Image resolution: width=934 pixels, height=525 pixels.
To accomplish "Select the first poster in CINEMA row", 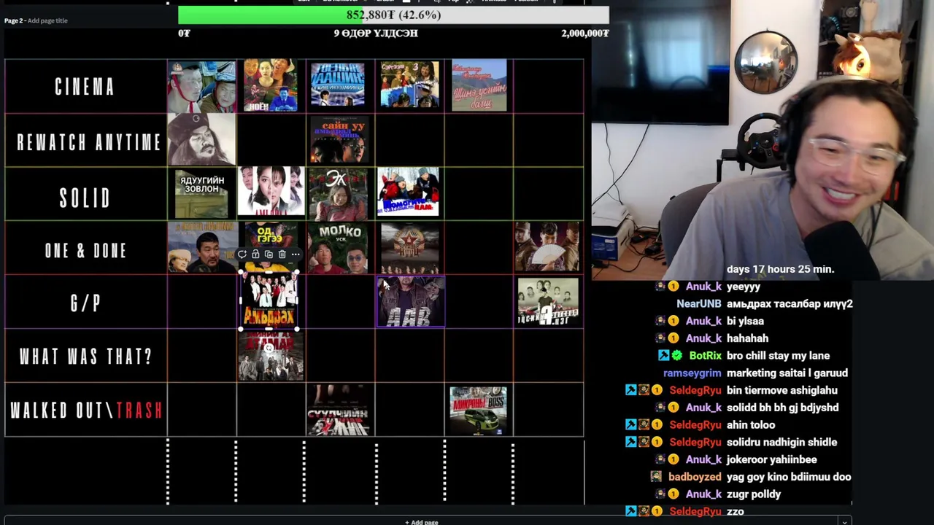I will [x=201, y=86].
